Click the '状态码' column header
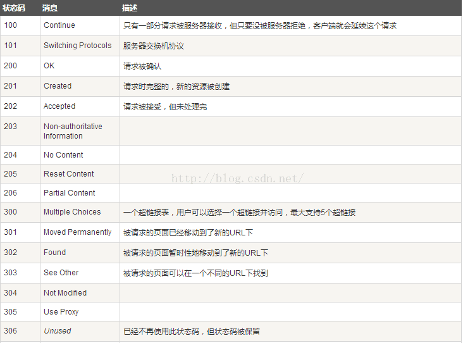This screenshot has width=463, height=343. 13,8
